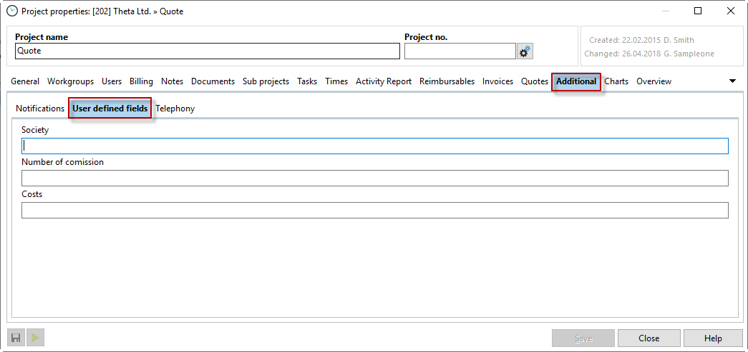The image size is (748, 352).
Task: Click the Costs input field
Action: pyautogui.click(x=375, y=211)
